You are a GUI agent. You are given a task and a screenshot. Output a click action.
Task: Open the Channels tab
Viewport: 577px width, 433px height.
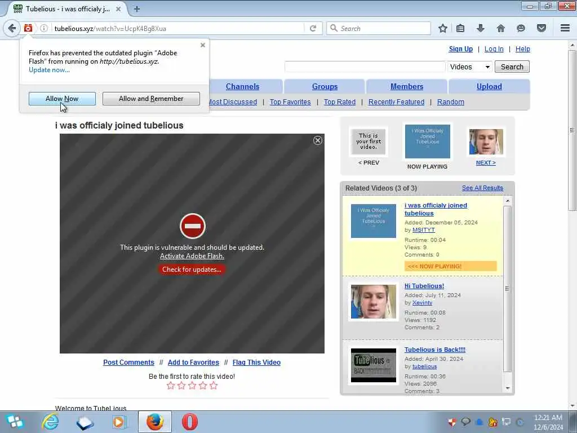tap(242, 86)
